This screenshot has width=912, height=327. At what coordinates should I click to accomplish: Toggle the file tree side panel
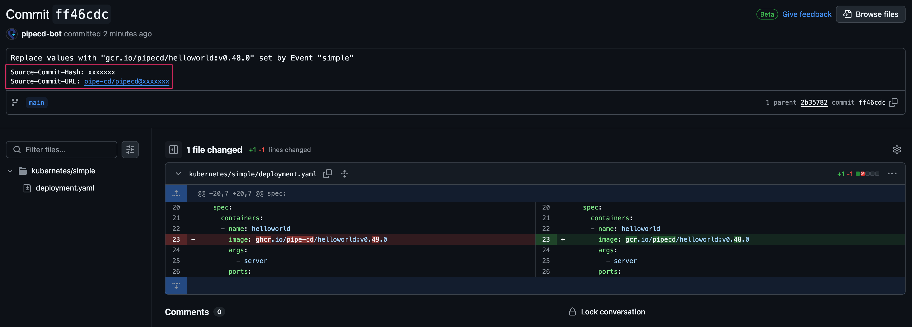[174, 150]
